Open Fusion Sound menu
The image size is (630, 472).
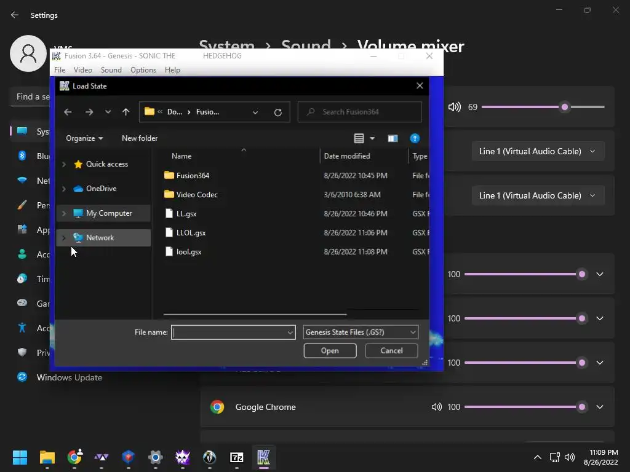pos(111,70)
